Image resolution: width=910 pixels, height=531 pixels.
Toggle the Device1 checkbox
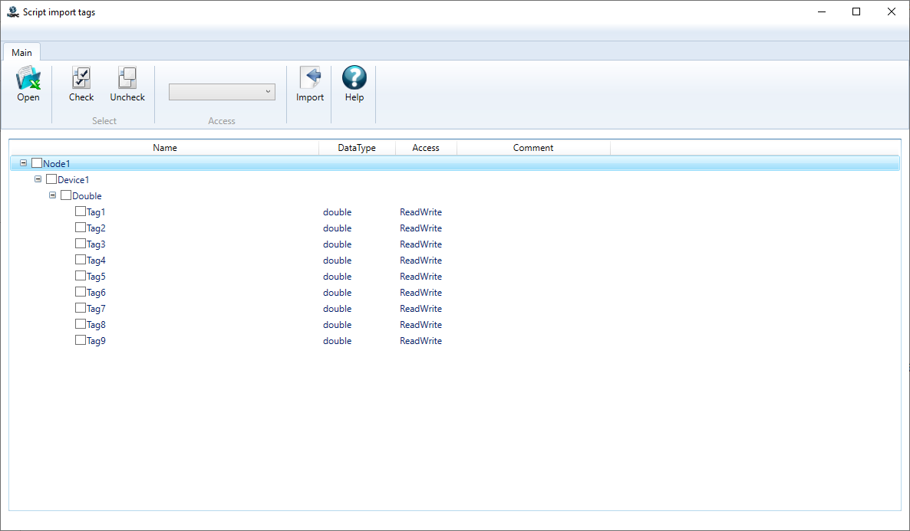(51, 179)
